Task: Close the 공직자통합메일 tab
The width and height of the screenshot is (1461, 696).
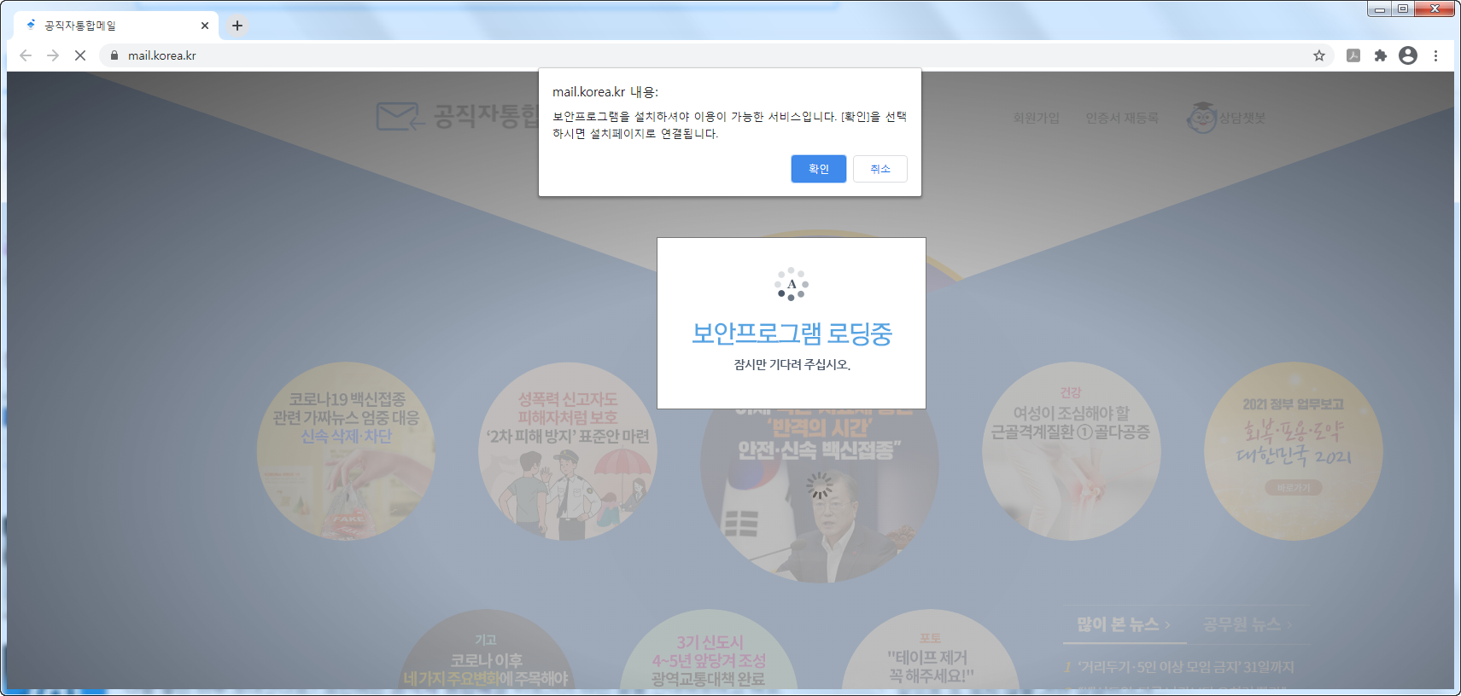Action: click(x=205, y=26)
